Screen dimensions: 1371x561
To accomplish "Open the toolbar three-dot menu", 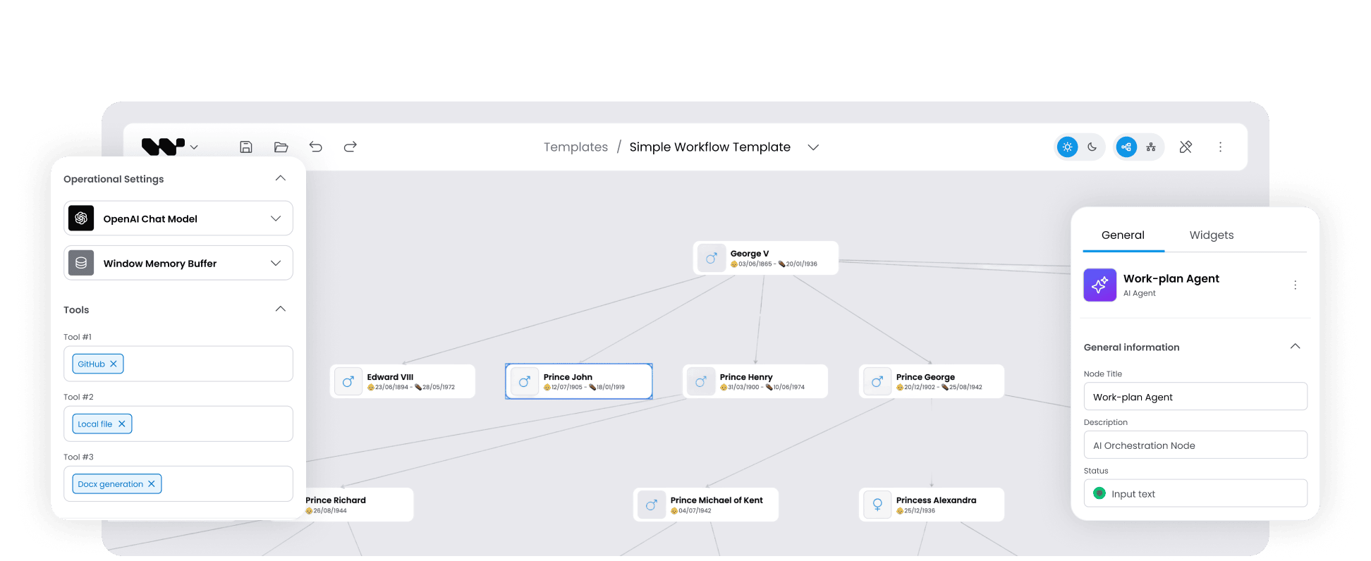I will click(1220, 147).
